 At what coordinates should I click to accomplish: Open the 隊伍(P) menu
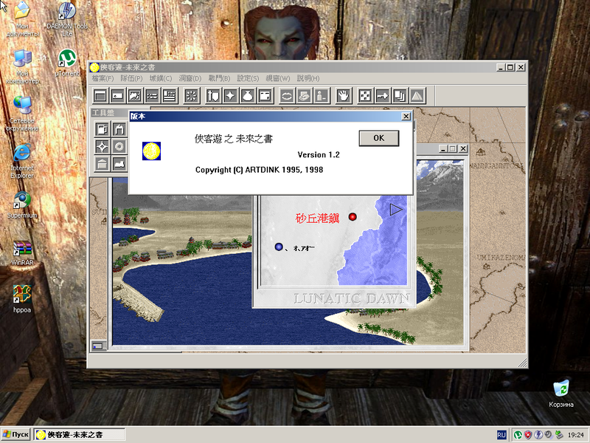(x=131, y=78)
